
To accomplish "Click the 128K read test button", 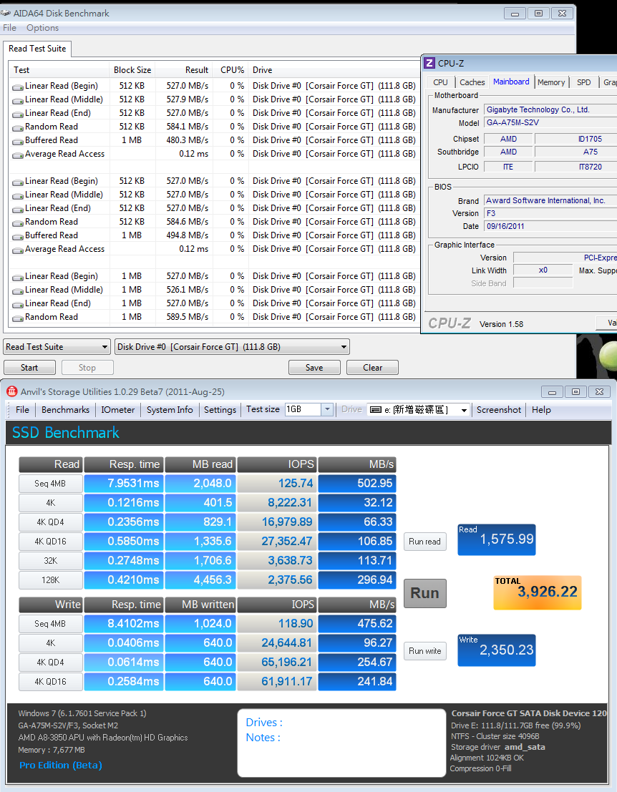I will [51, 580].
